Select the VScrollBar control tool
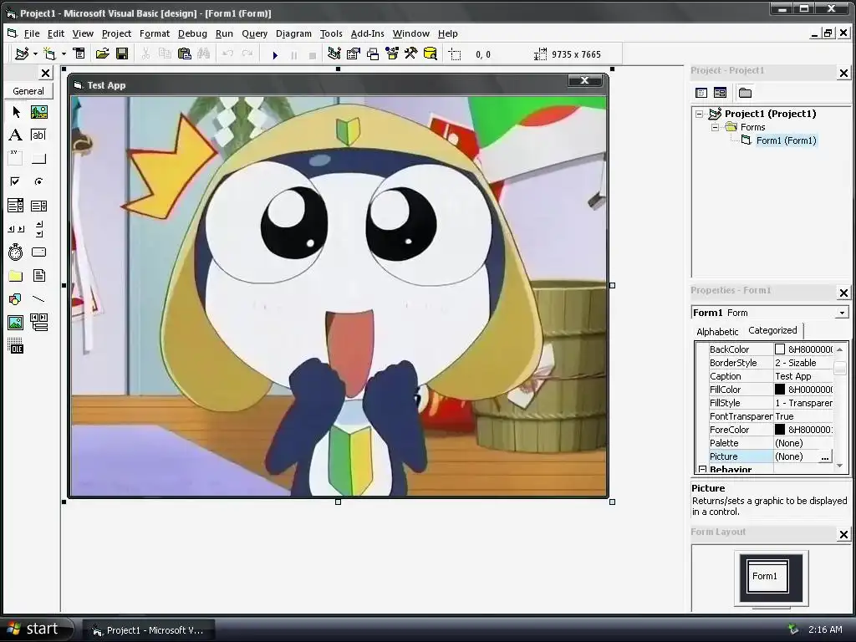 click(38, 229)
